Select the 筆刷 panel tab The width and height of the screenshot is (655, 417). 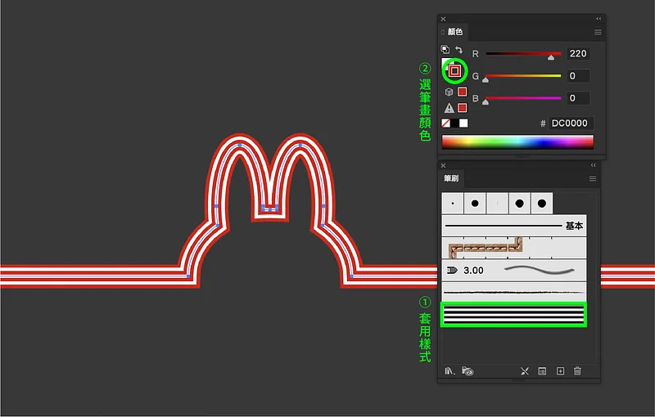point(451,178)
